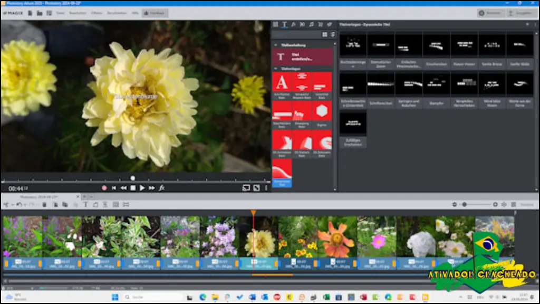Click the undo arrow icon
540x304 pixels.
pyautogui.click(x=20, y=205)
